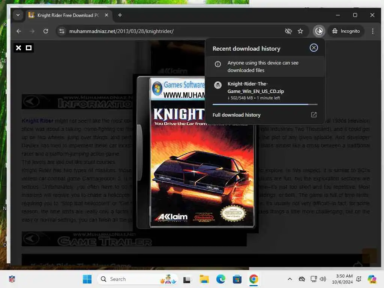The width and height of the screenshot is (384, 288).
Task: View site information icon in address bar
Action: 62,31
